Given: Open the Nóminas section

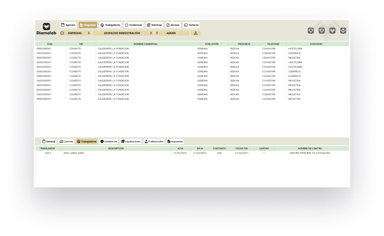Looking at the screenshot, I should [x=154, y=25].
